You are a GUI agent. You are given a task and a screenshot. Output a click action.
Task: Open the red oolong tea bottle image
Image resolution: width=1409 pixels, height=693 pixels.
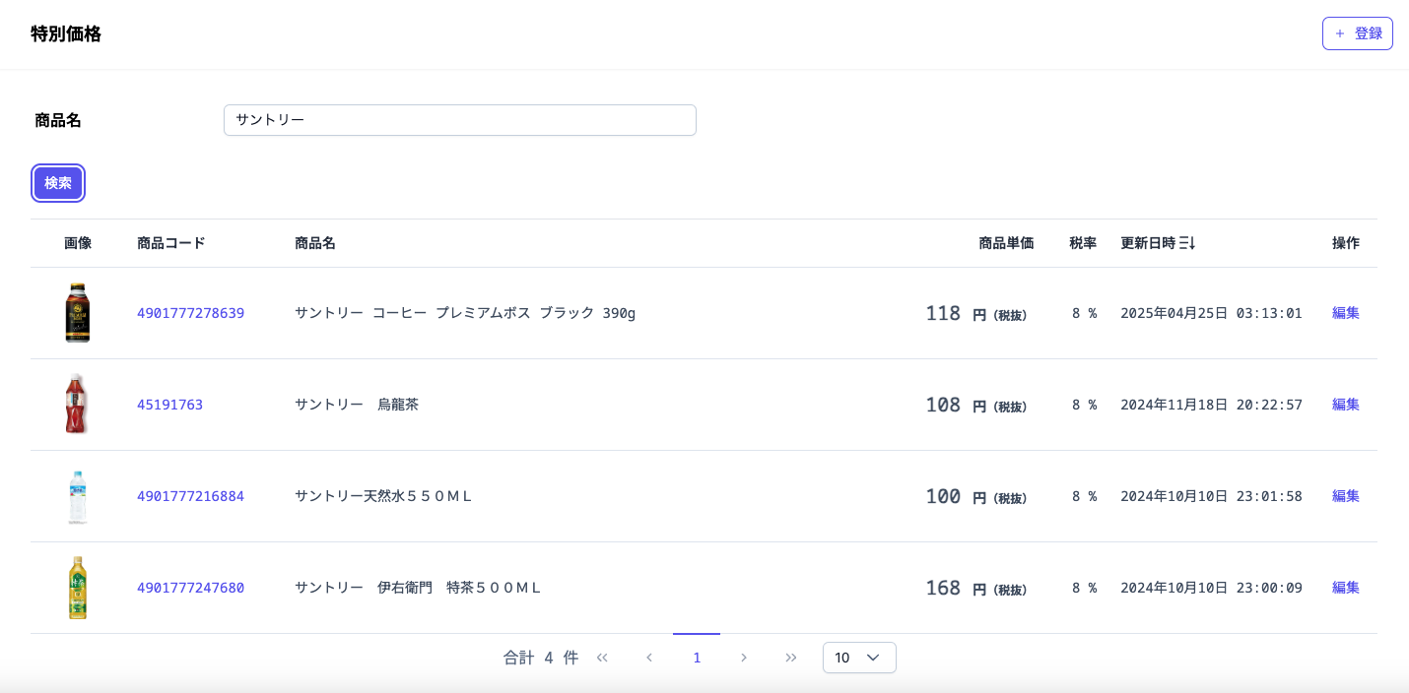click(x=77, y=405)
